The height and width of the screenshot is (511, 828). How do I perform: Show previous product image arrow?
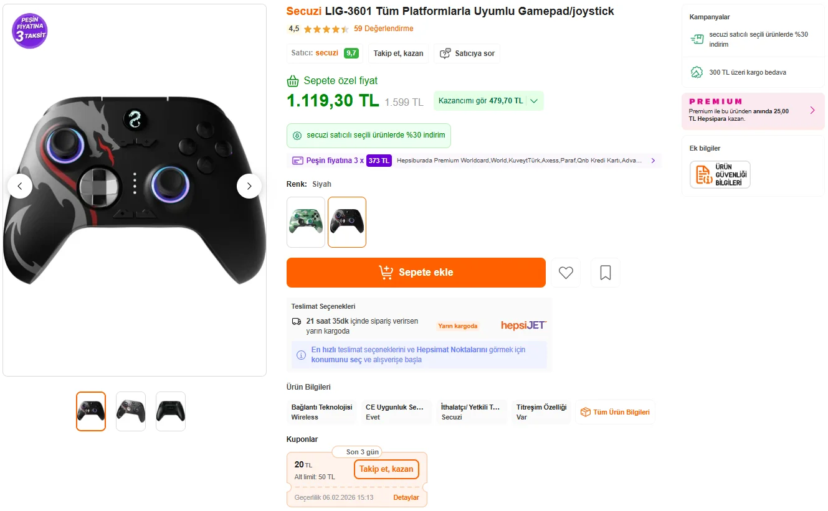20,186
